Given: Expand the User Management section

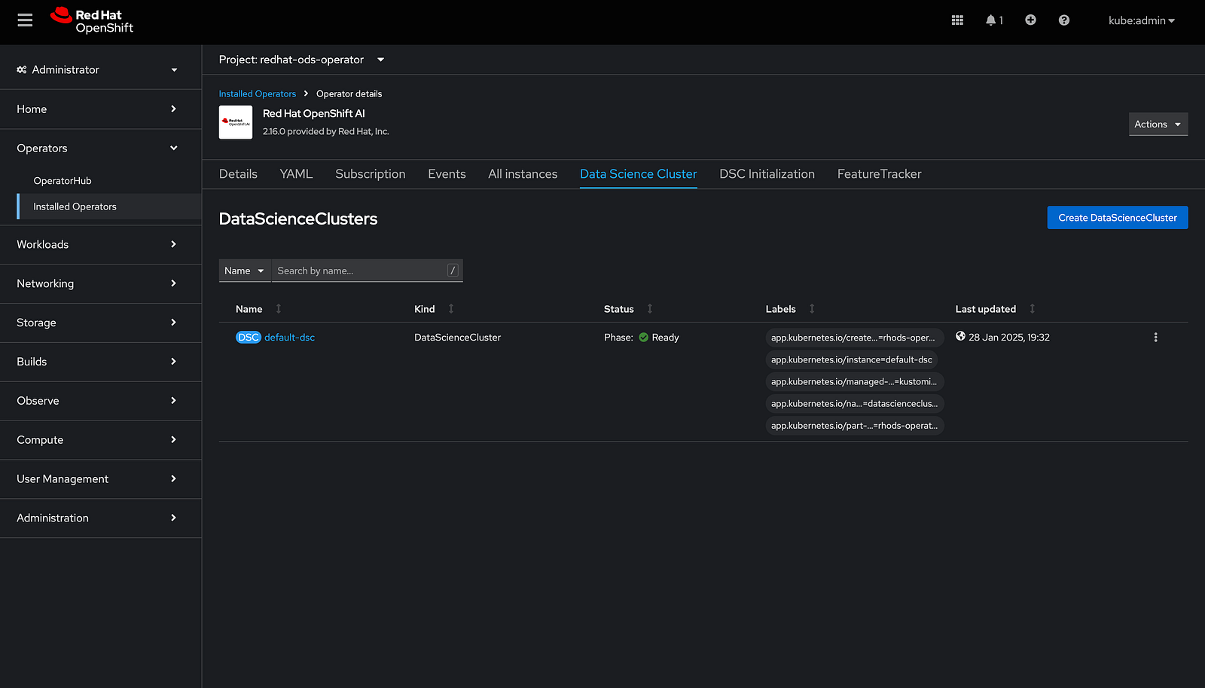Looking at the screenshot, I should point(101,479).
